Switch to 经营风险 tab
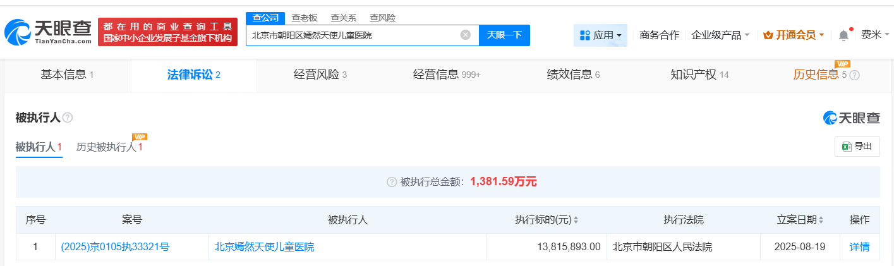Viewport: 894px width, 266px height. pyautogui.click(x=320, y=75)
